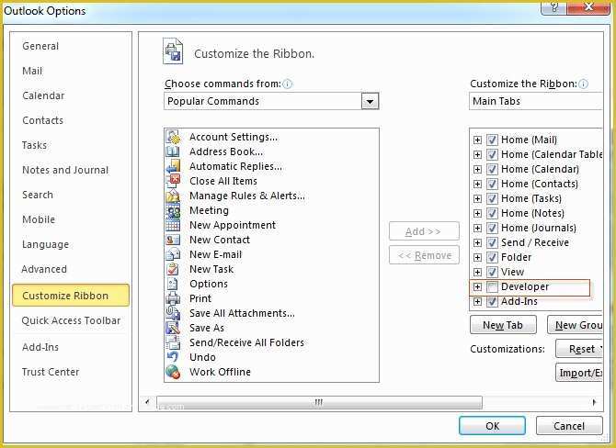Viewport: 616px width, 448px height.
Task: Click the dialog Help question mark button
Action: click(554, 7)
